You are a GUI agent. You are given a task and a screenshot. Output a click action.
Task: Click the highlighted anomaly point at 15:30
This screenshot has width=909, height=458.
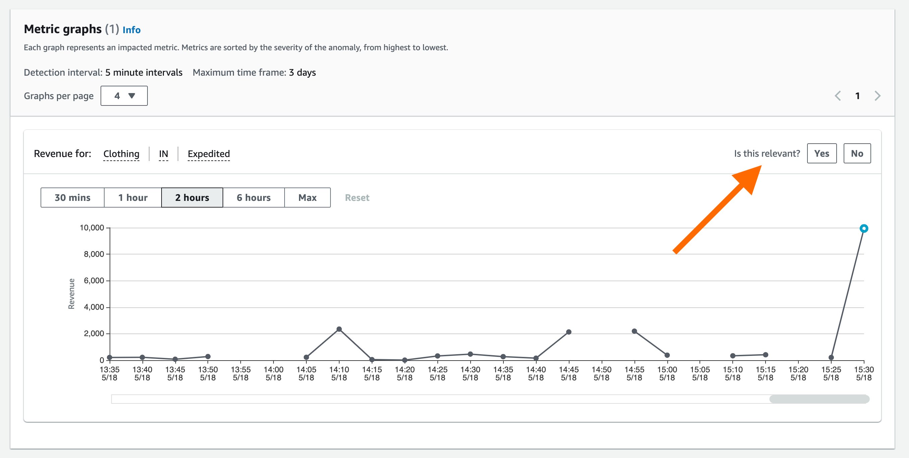click(x=863, y=228)
